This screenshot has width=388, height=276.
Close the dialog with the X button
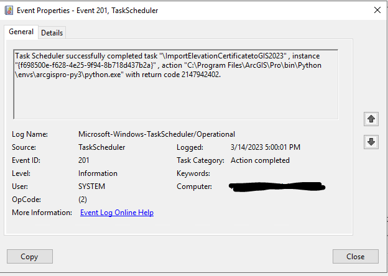(376, 10)
